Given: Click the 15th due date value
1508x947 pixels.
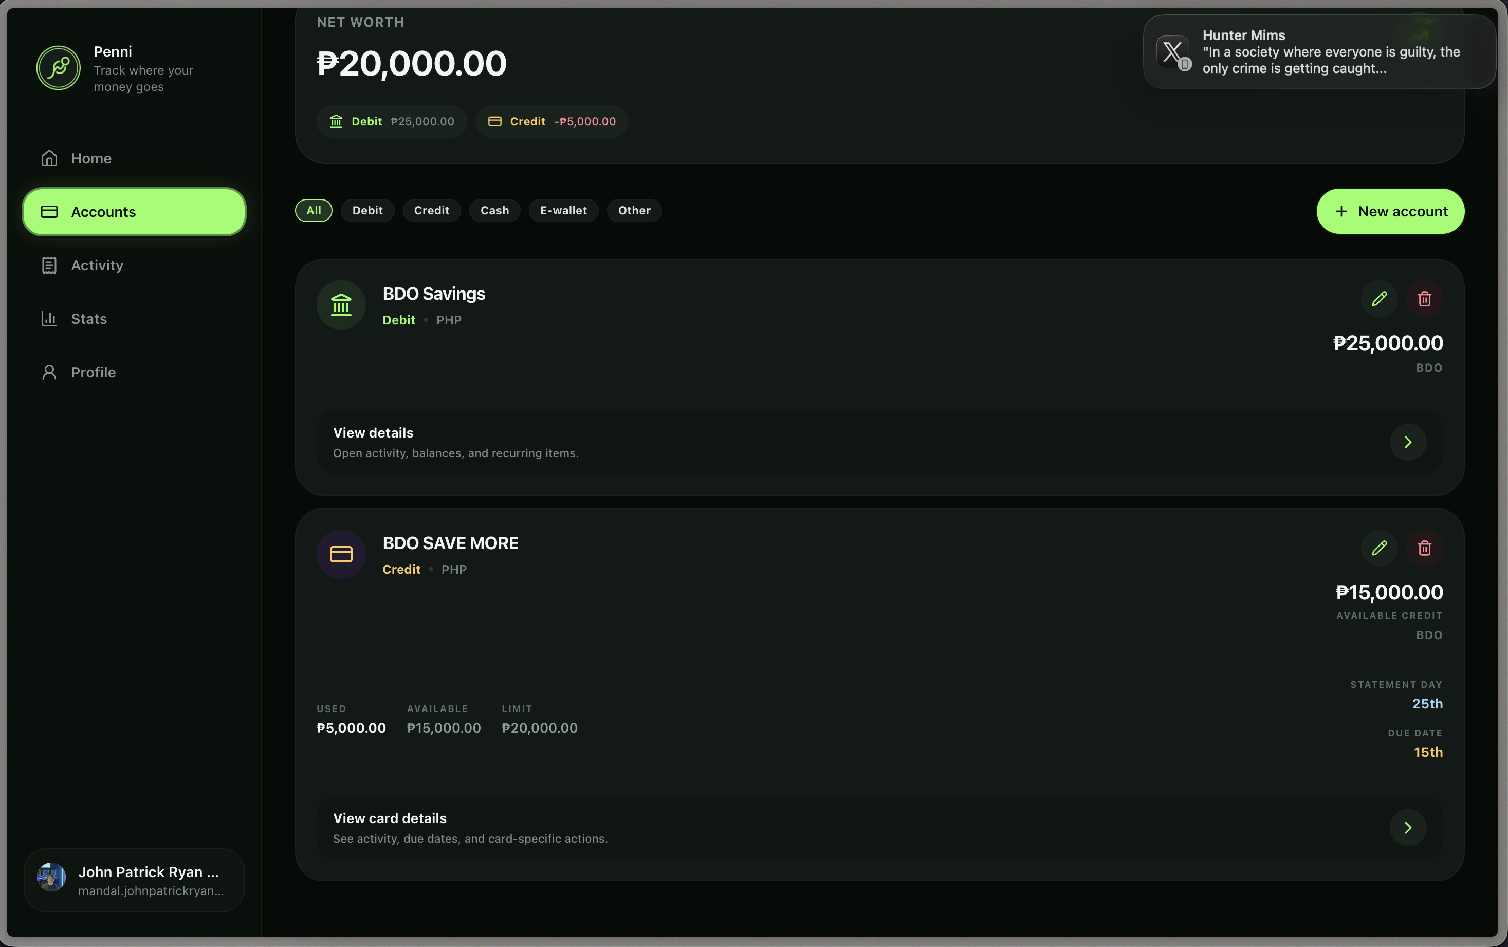Looking at the screenshot, I should tap(1428, 752).
